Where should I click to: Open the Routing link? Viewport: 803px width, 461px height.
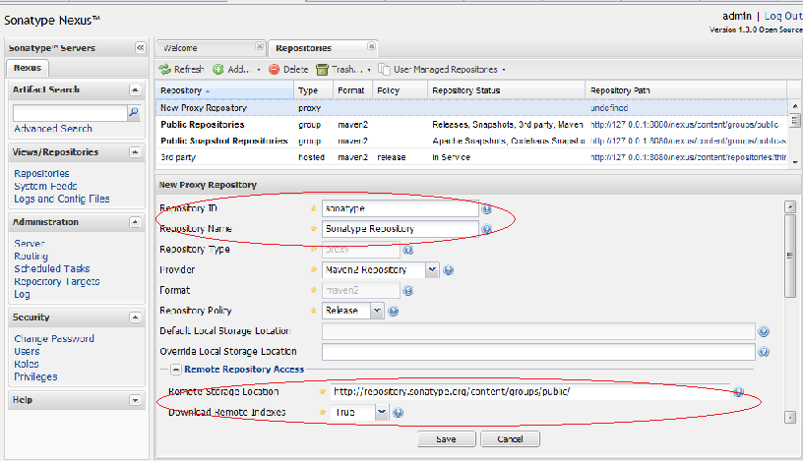point(31,257)
